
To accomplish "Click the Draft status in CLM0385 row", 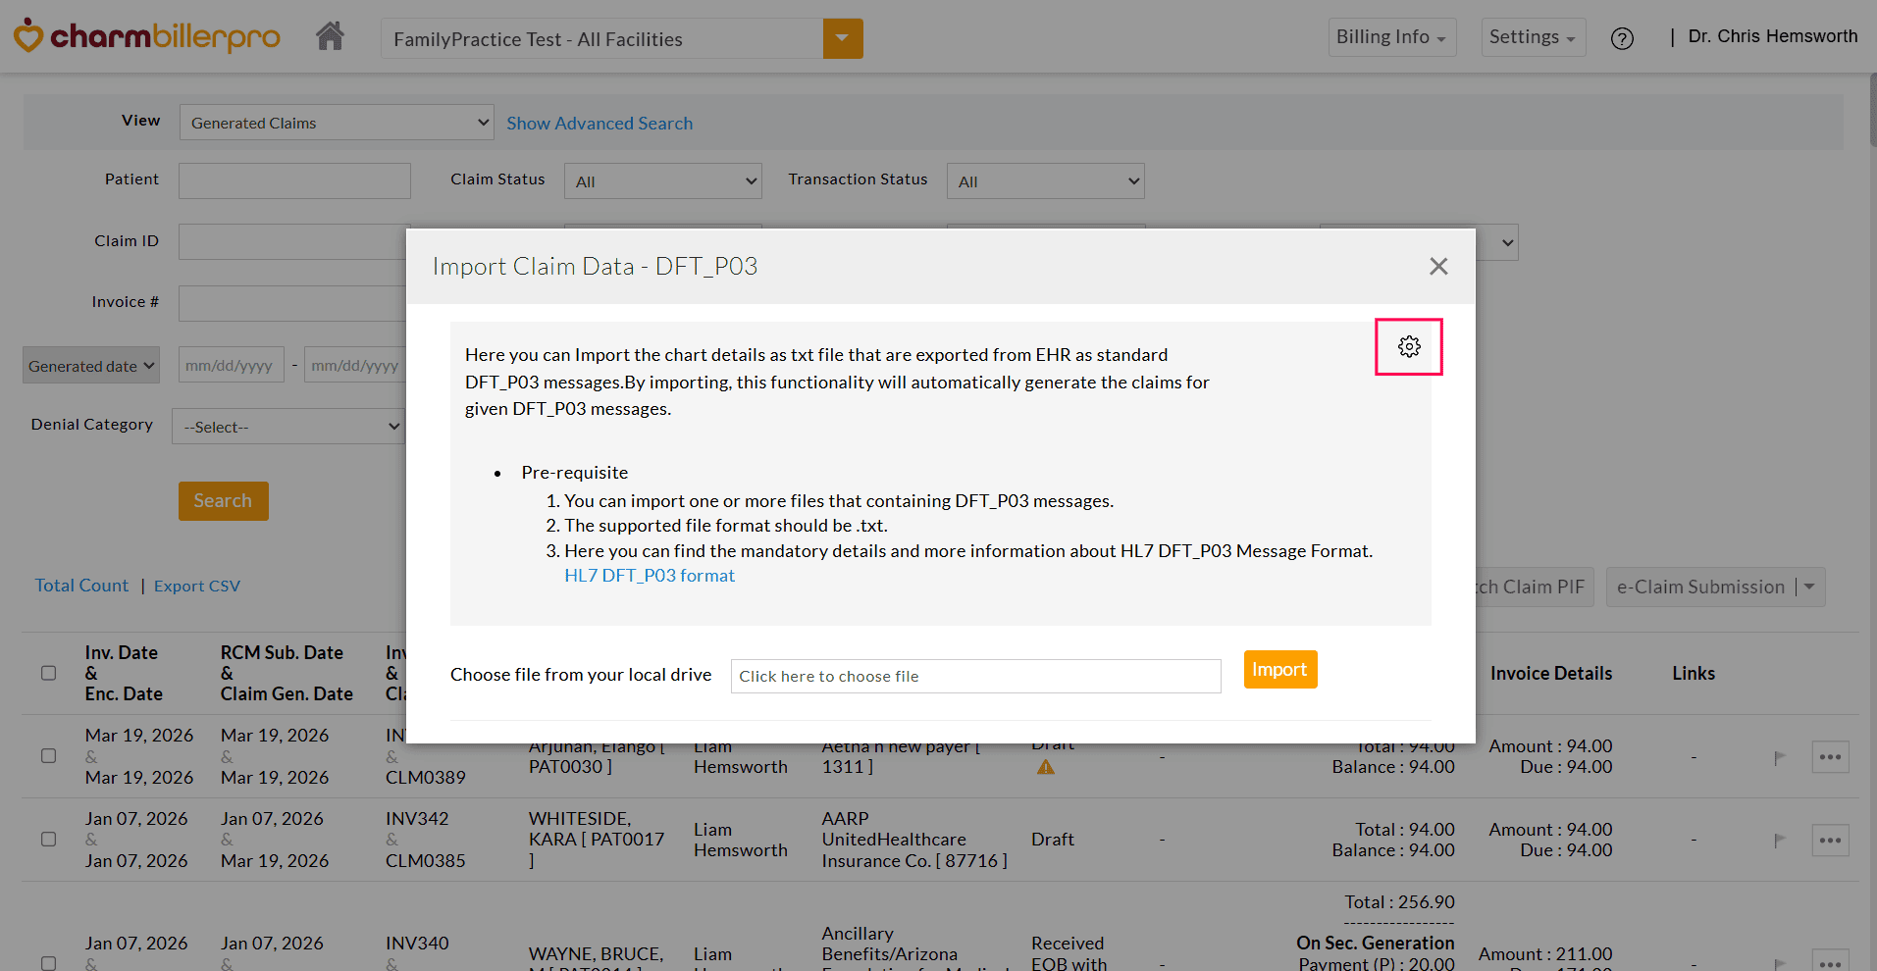I will click(1053, 840).
